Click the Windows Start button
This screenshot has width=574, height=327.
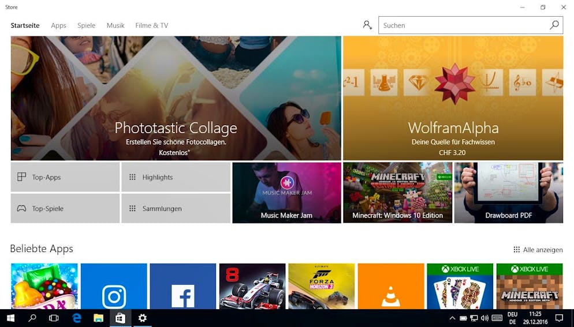click(10, 318)
